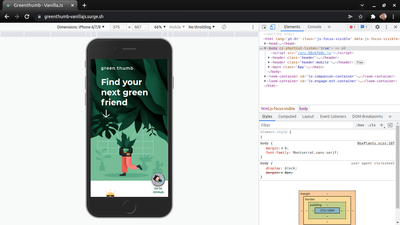400x225 pixels.
Task: Click the send/share icon in address bar
Action: tap(350, 17)
